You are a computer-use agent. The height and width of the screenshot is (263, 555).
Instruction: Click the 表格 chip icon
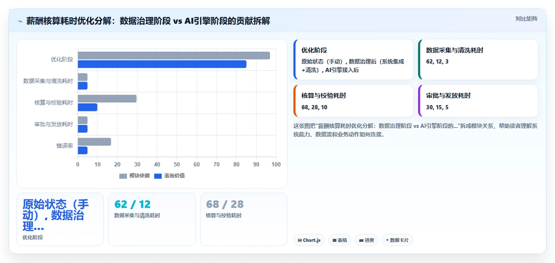[335, 240]
